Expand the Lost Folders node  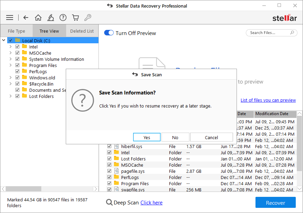(10, 96)
